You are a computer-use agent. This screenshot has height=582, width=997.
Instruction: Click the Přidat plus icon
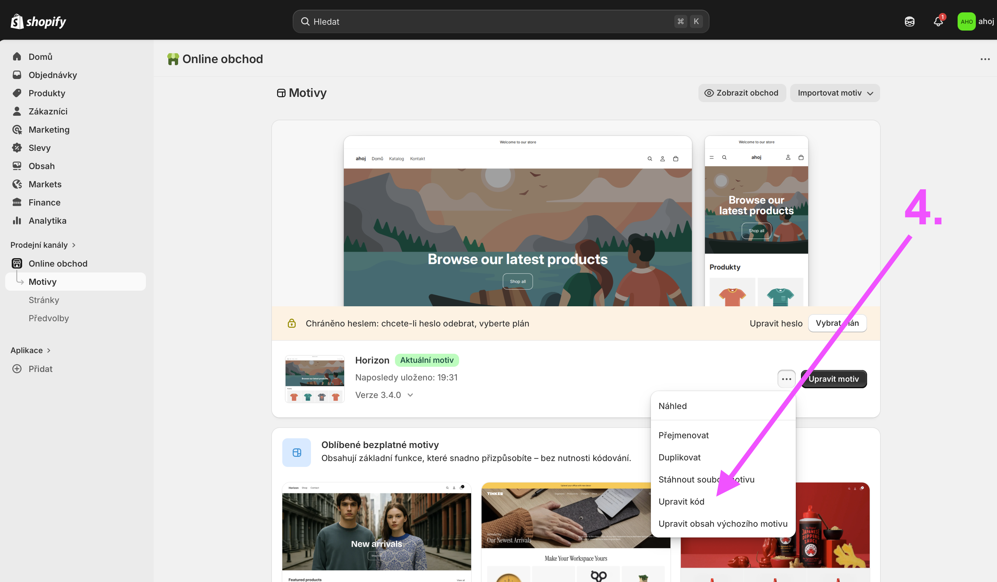17,369
